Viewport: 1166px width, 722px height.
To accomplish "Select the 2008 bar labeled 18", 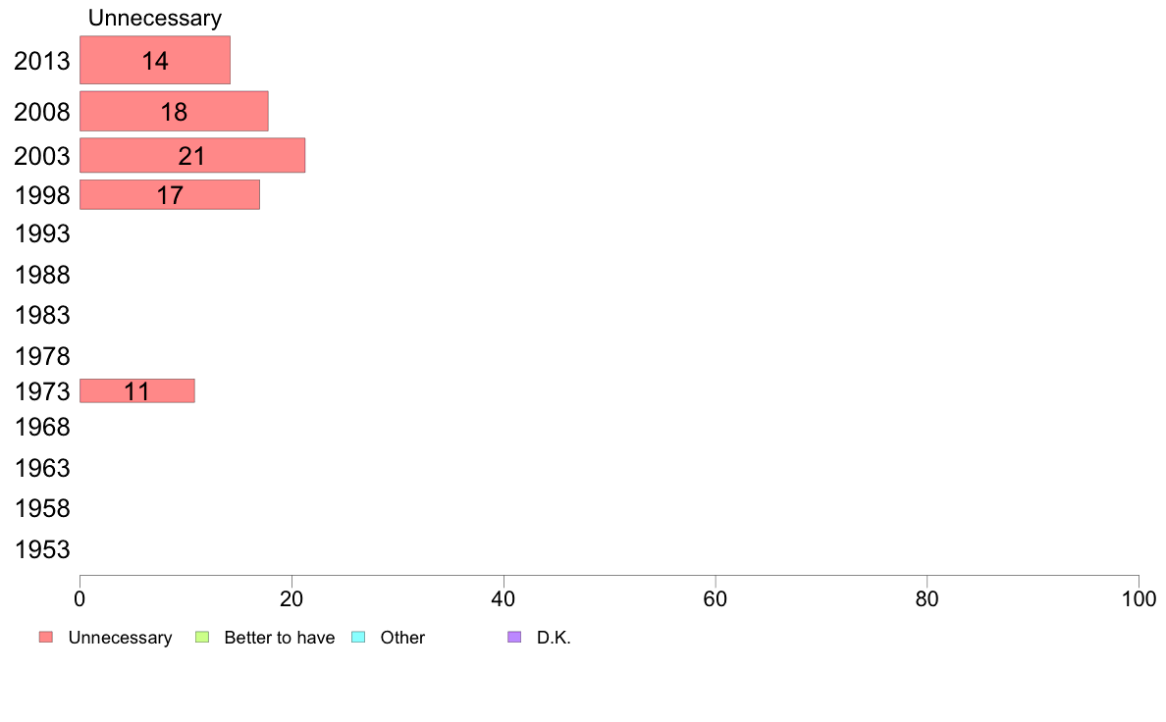I will [x=174, y=112].
